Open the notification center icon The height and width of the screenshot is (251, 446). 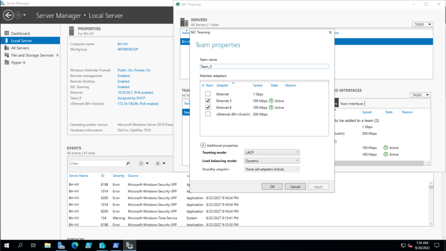tap(437, 245)
